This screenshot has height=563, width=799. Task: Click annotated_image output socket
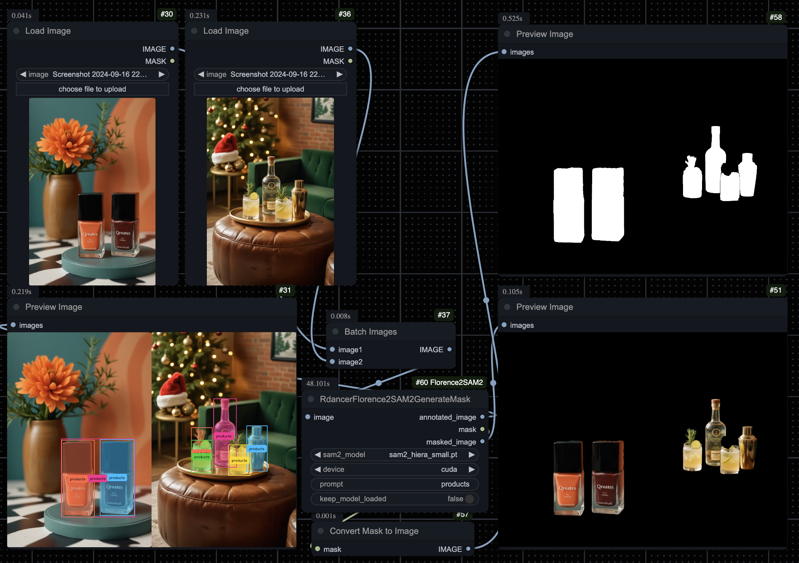pos(482,417)
